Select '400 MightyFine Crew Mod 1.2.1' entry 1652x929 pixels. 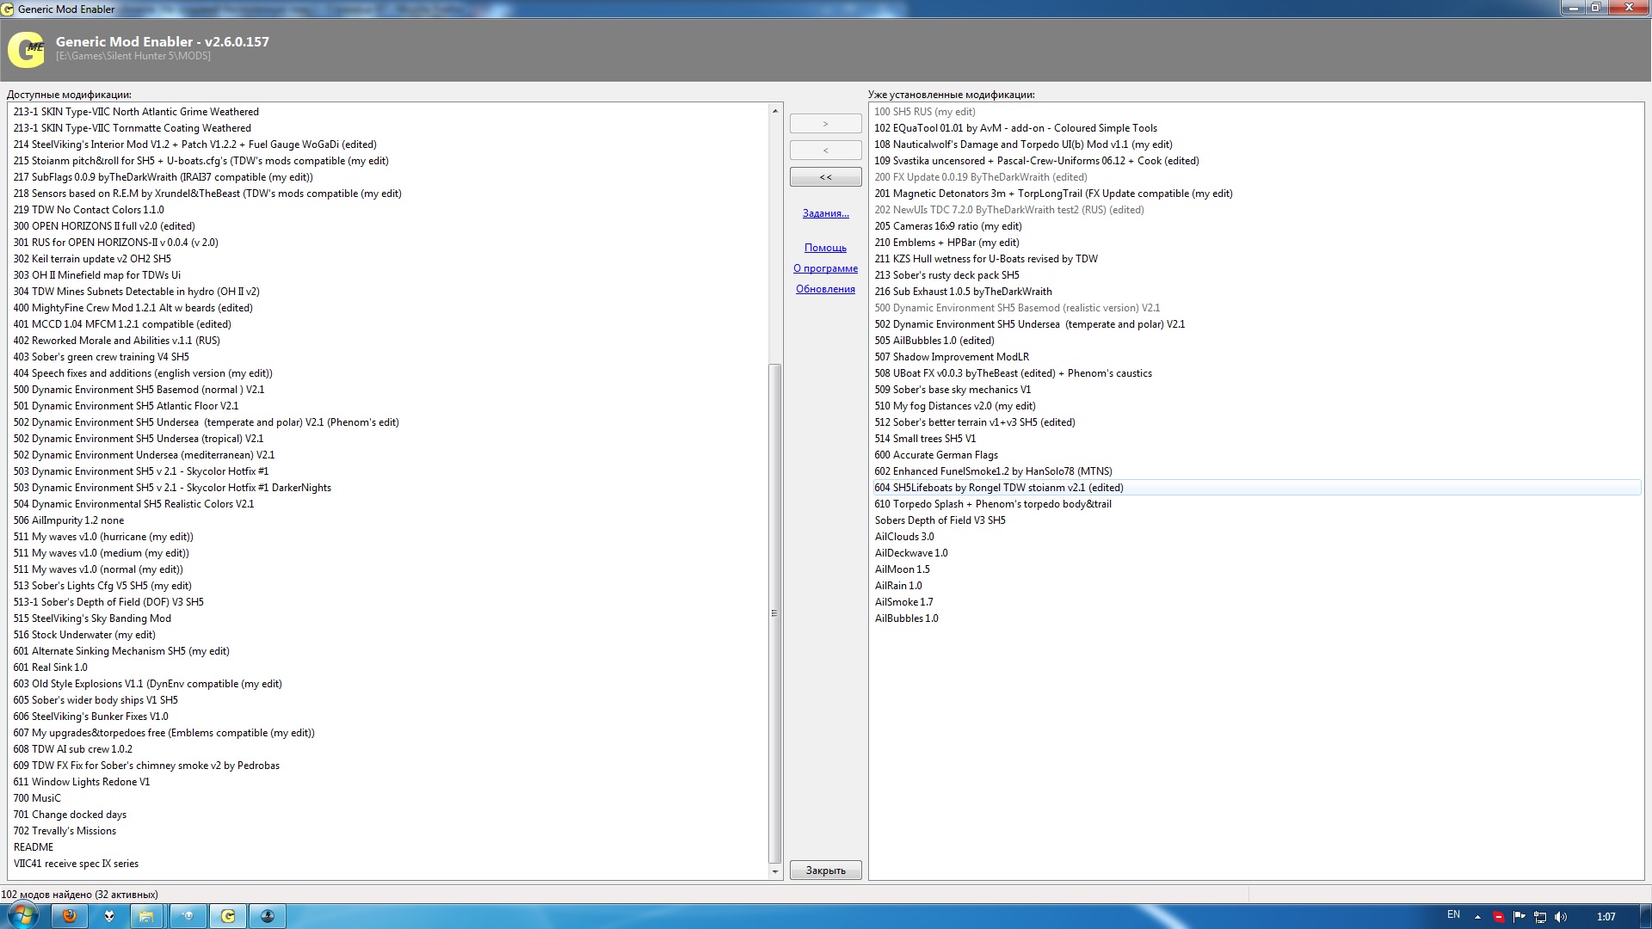click(133, 308)
